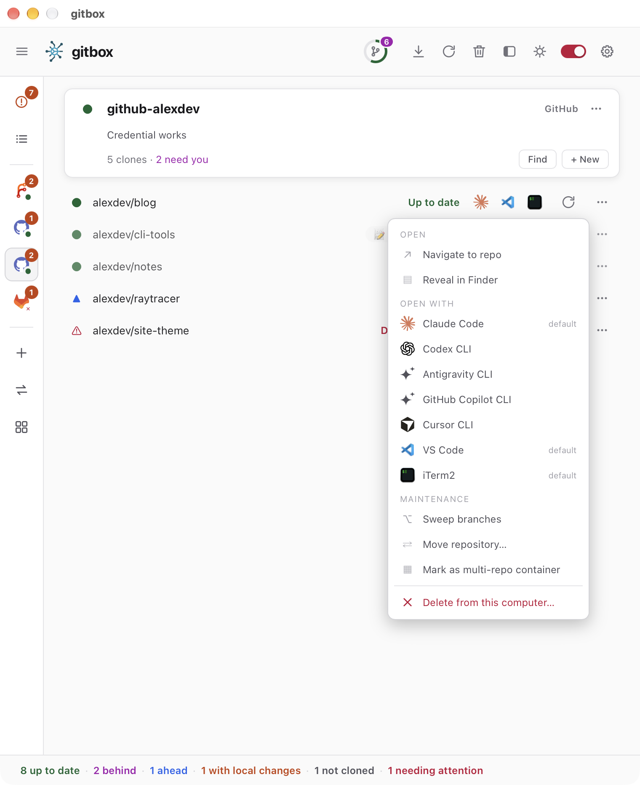Open the grid icon in the sidebar
The image size is (640, 785).
(22, 427)
